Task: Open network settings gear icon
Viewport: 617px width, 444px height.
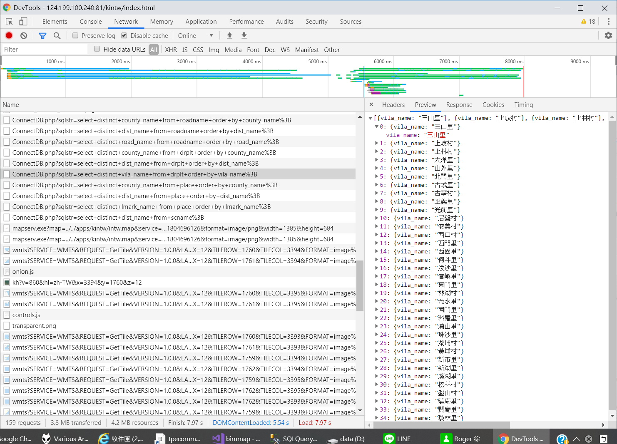Action: click(608, 36)
